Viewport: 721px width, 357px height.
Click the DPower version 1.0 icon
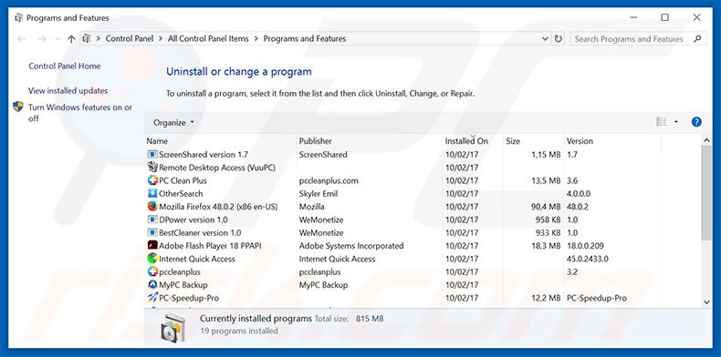pyautogui.click(x=152, y=219)
